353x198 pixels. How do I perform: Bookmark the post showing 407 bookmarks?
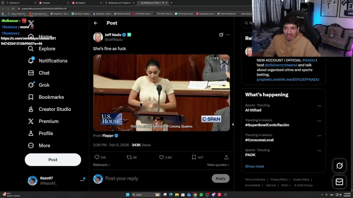(x=194, y=157)
